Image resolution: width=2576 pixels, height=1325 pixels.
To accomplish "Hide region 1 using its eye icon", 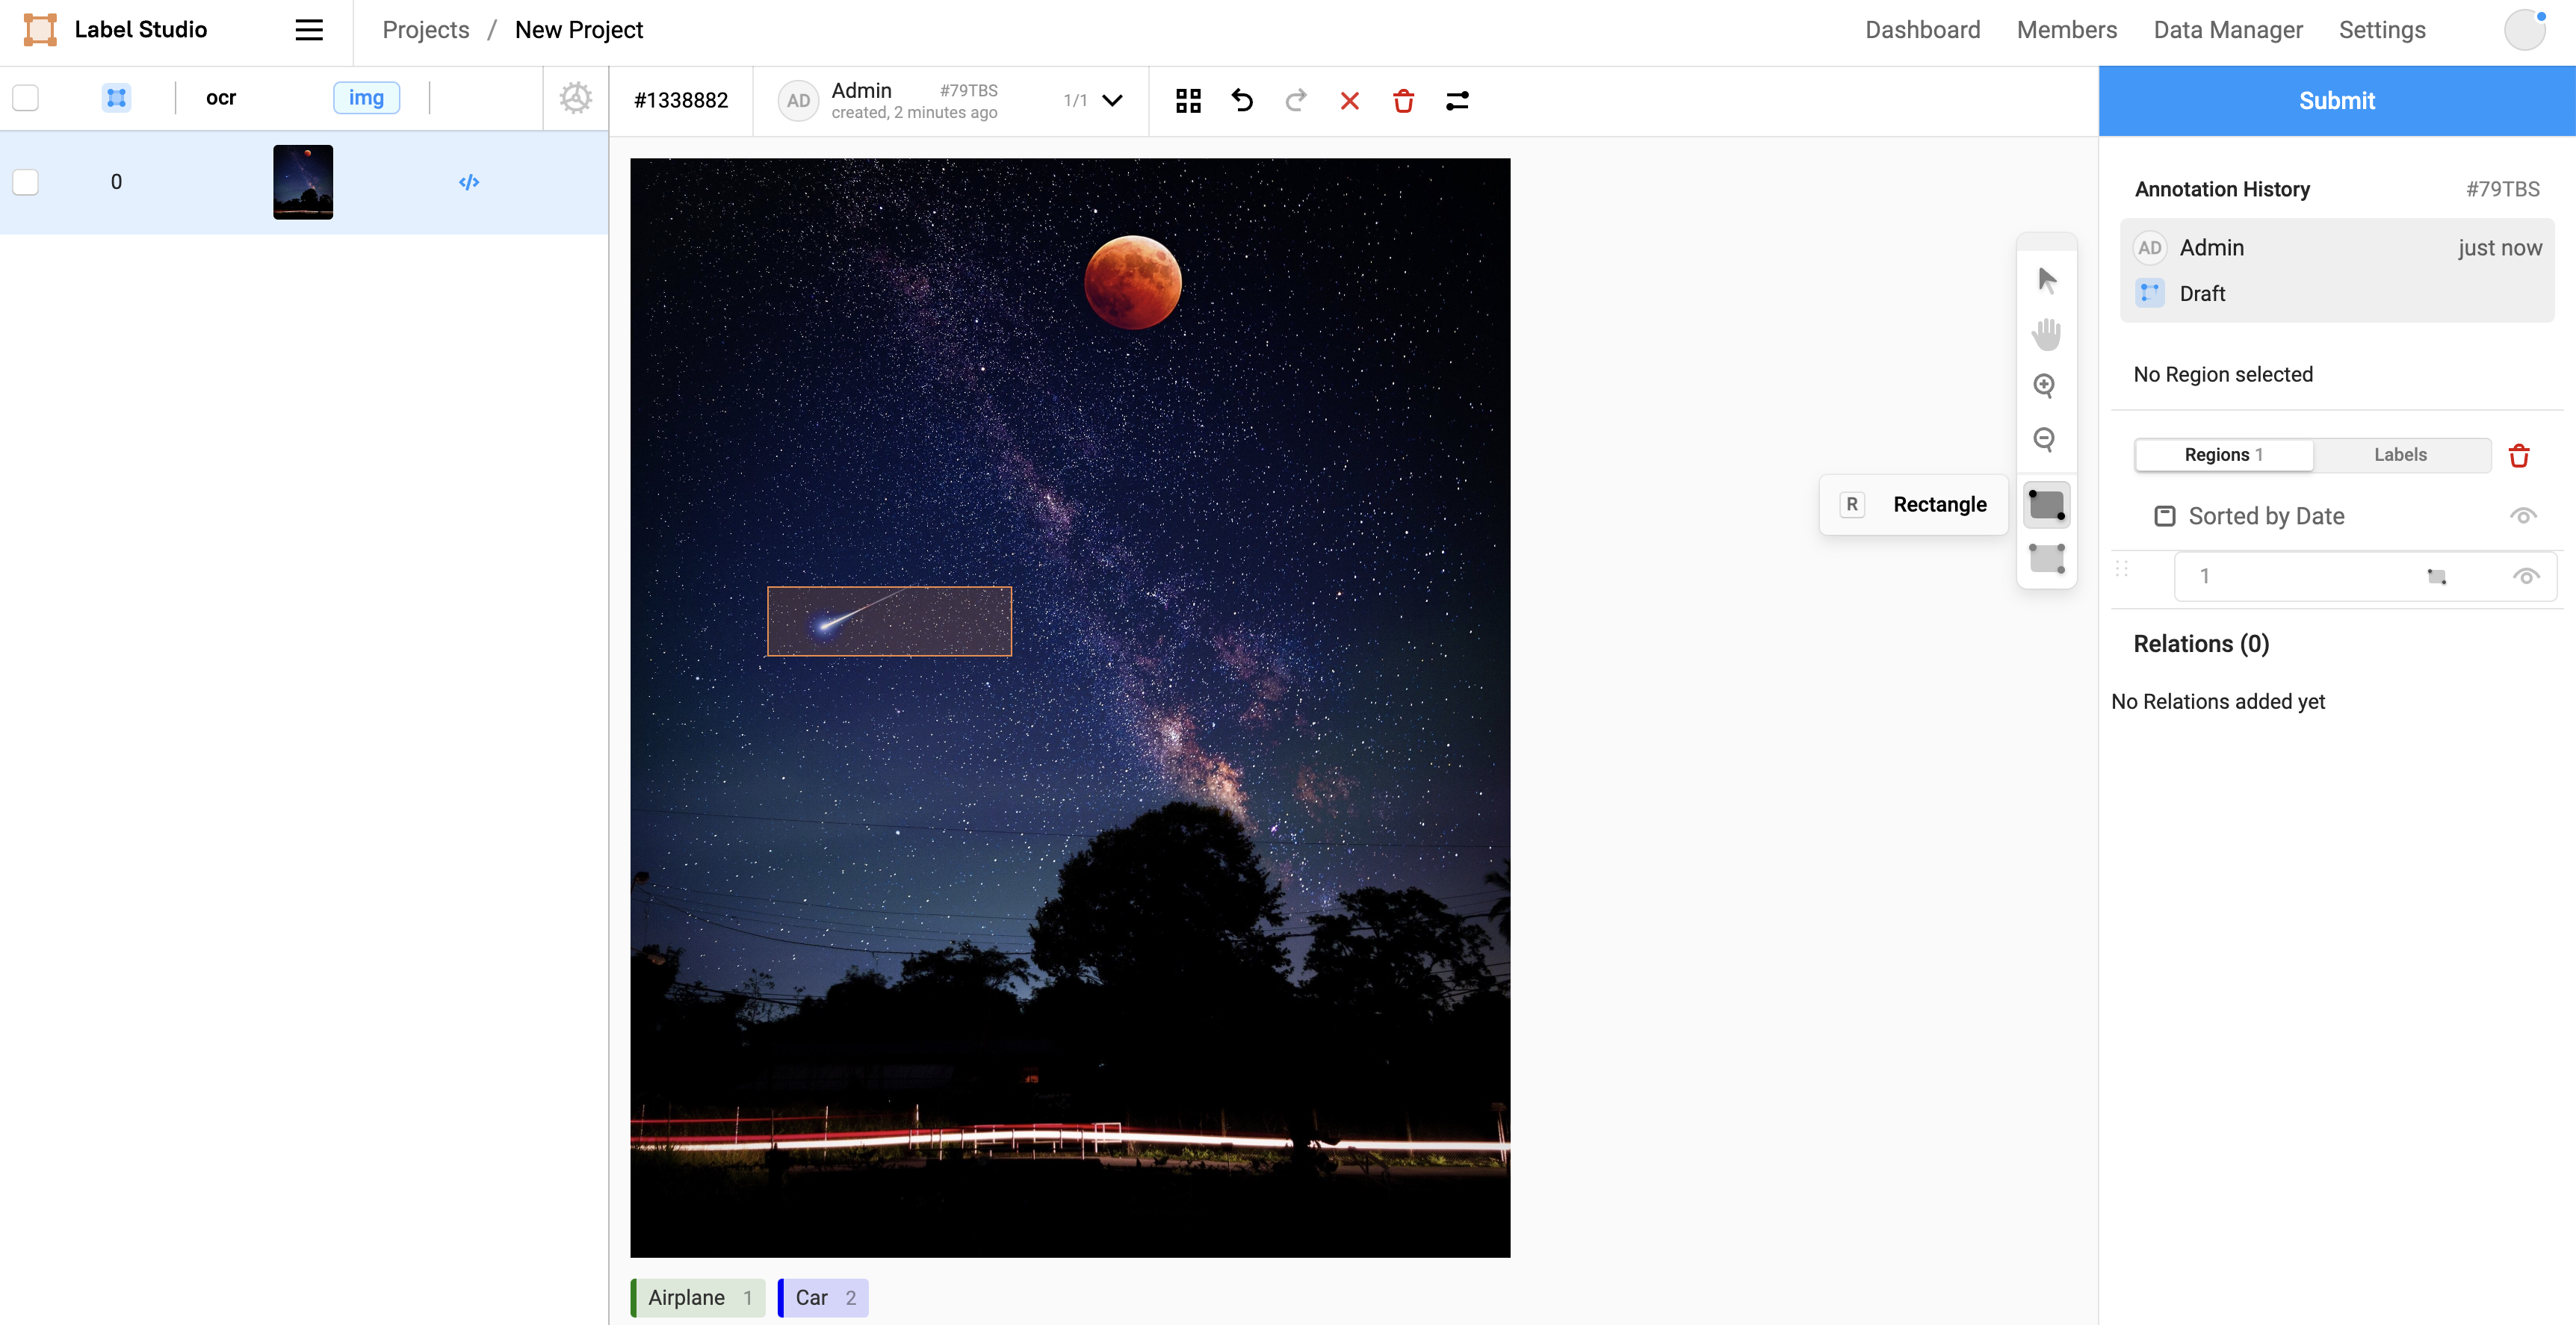I will (x=2525, y=577).
